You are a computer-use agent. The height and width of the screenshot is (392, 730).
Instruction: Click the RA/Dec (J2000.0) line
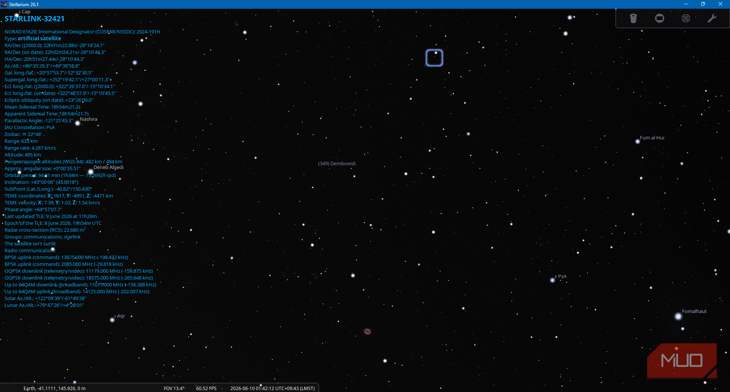pyautogui.click(x=54, y=46)
